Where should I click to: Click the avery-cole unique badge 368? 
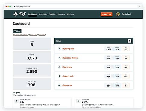tap(117, 76)
